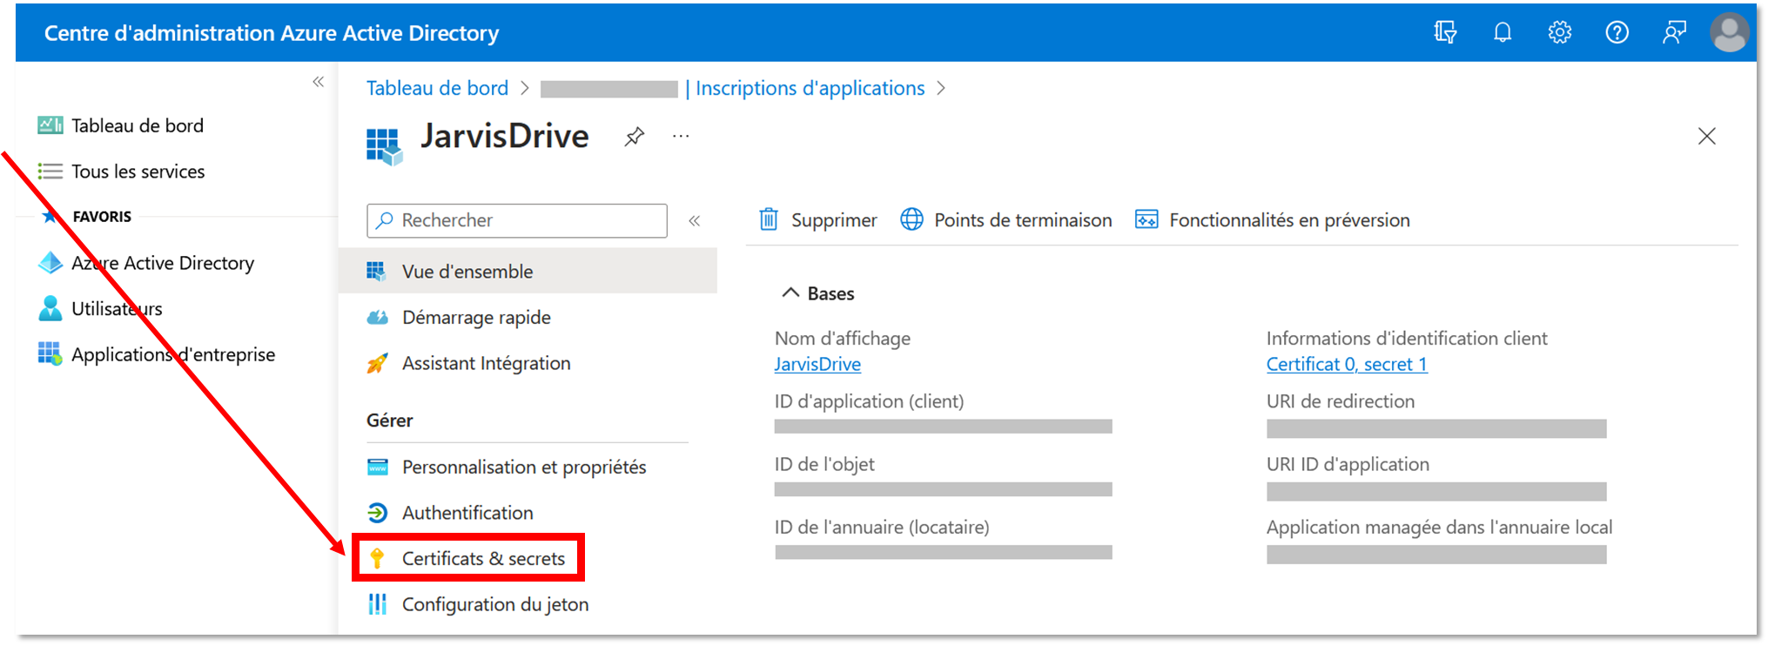
Task: Click the Tableau de bord chart icon
Action: click(x=50, y=125)
